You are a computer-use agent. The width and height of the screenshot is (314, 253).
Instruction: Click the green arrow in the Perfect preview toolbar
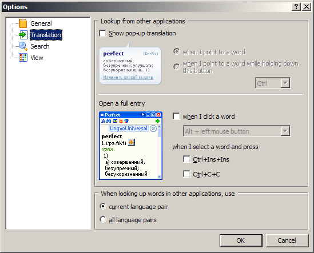pos(157,121)
